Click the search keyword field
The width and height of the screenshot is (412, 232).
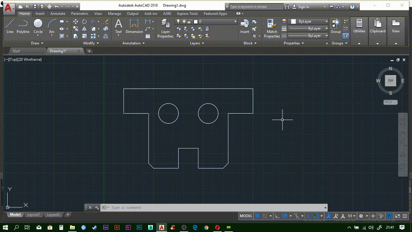click(256, 7)
